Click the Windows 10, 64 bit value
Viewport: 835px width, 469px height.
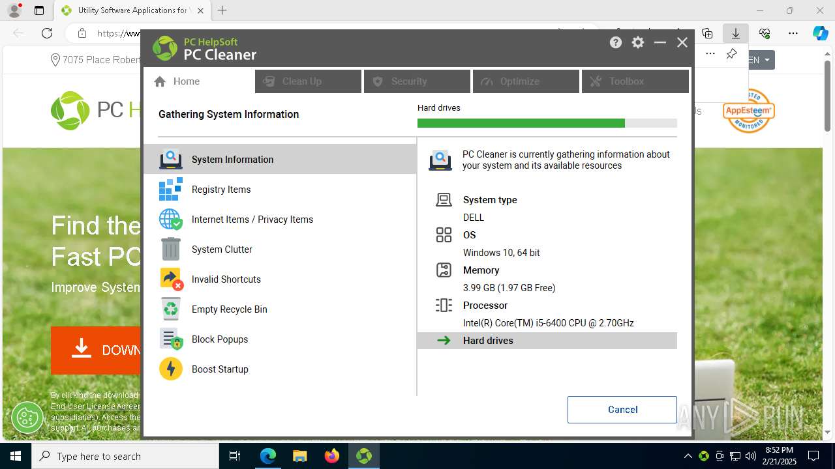[502, 253]
